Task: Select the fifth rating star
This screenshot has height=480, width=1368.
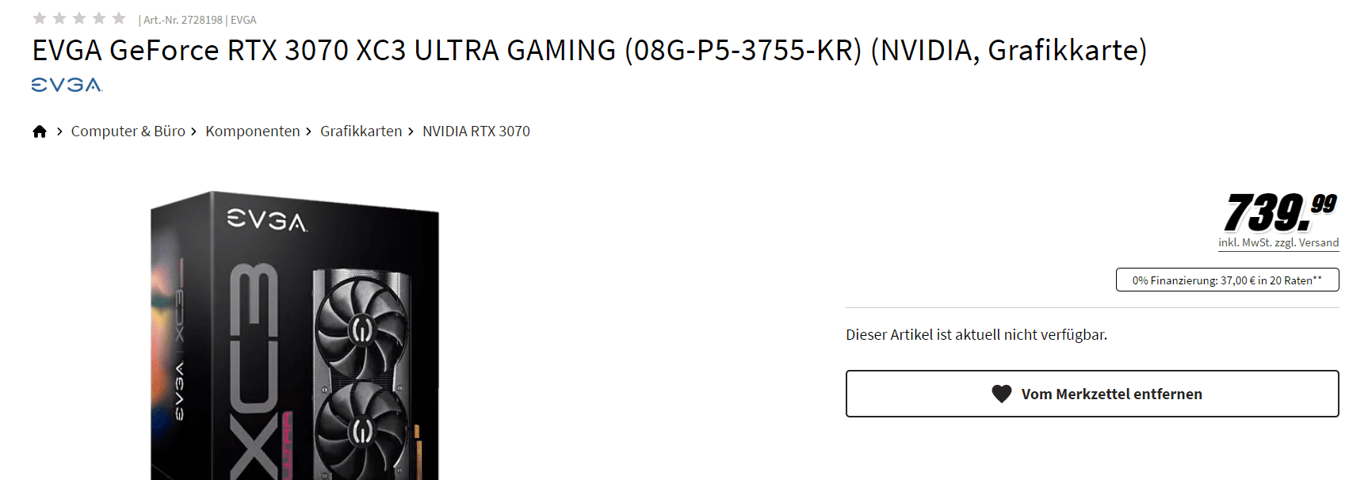Action: [119, 18]
